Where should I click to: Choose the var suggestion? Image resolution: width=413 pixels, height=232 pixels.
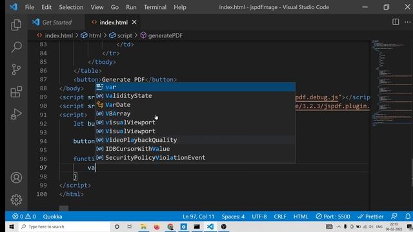(x=195, y=87)
